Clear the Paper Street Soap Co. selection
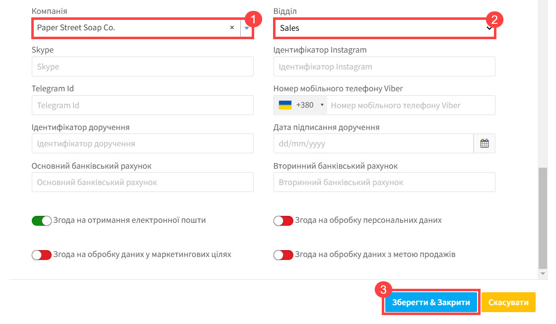This screenshot has height=324, width=556. coord(232,28)
